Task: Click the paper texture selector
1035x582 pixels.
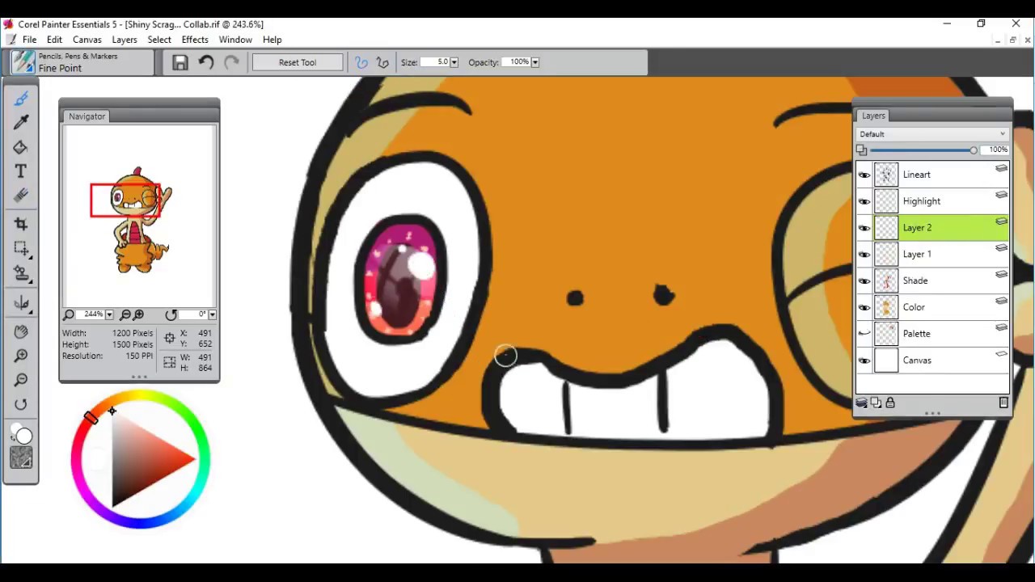Action: [21, 458]
